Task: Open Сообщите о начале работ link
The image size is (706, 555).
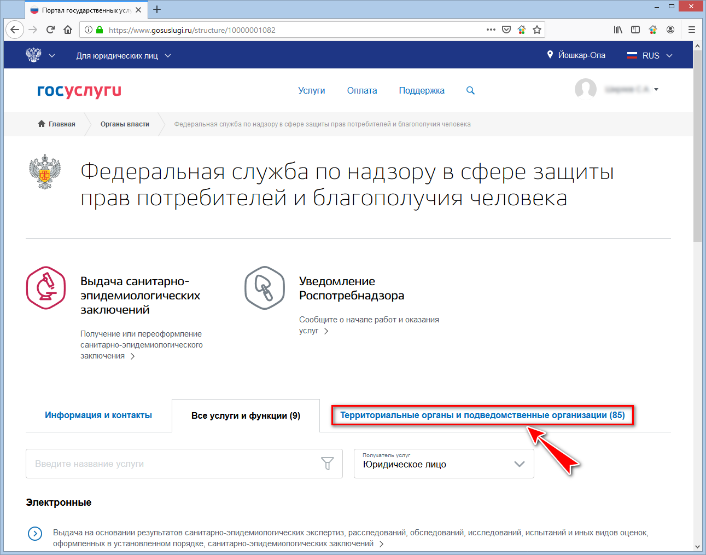Action: click(369, 325)
